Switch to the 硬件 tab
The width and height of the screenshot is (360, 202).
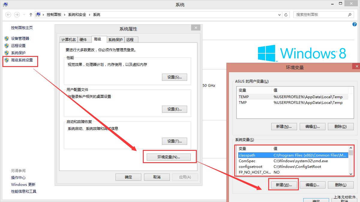click(x=83, y=40)
